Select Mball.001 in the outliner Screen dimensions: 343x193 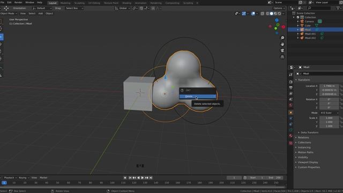[x=310, y=34]
